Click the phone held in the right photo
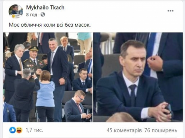Image resolution: width=185 pixels, height=138 pixels. [168, 109]
